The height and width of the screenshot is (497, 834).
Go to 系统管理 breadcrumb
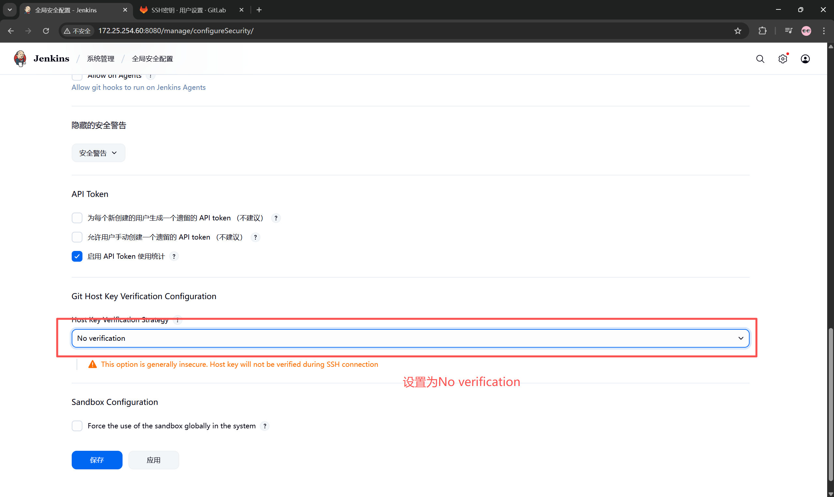[x=101, y=59]
